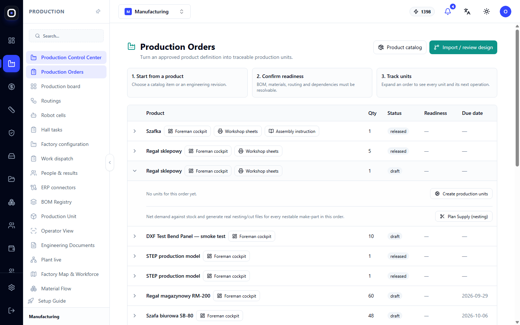Open the dashboard grid icon in left rail
Viewport: 520px width, 325px height.
[12, 40]
